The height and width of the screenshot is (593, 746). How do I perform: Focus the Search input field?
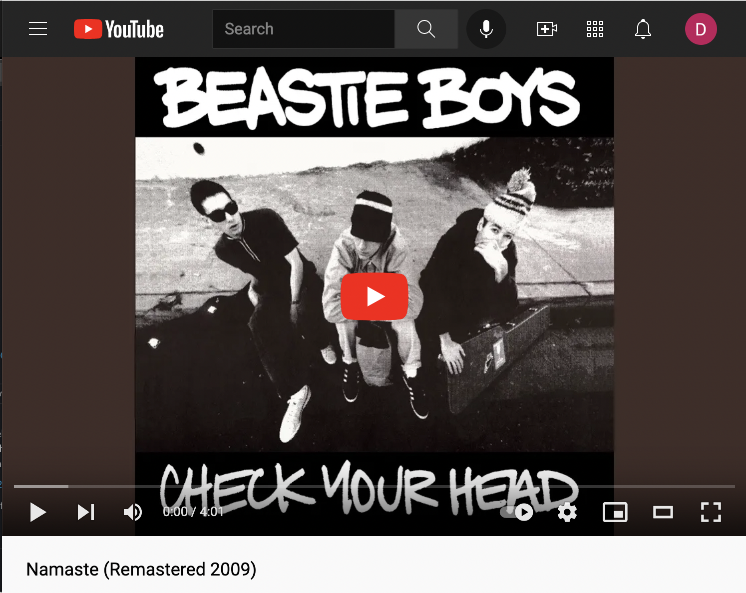[x=304, y=29]
